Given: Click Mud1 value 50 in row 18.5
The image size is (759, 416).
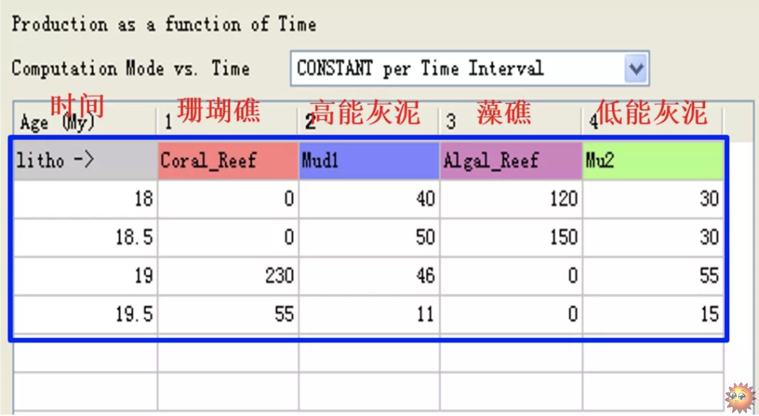Looking at the screenshot, I should pyautogui.click(x=369, y=237).
